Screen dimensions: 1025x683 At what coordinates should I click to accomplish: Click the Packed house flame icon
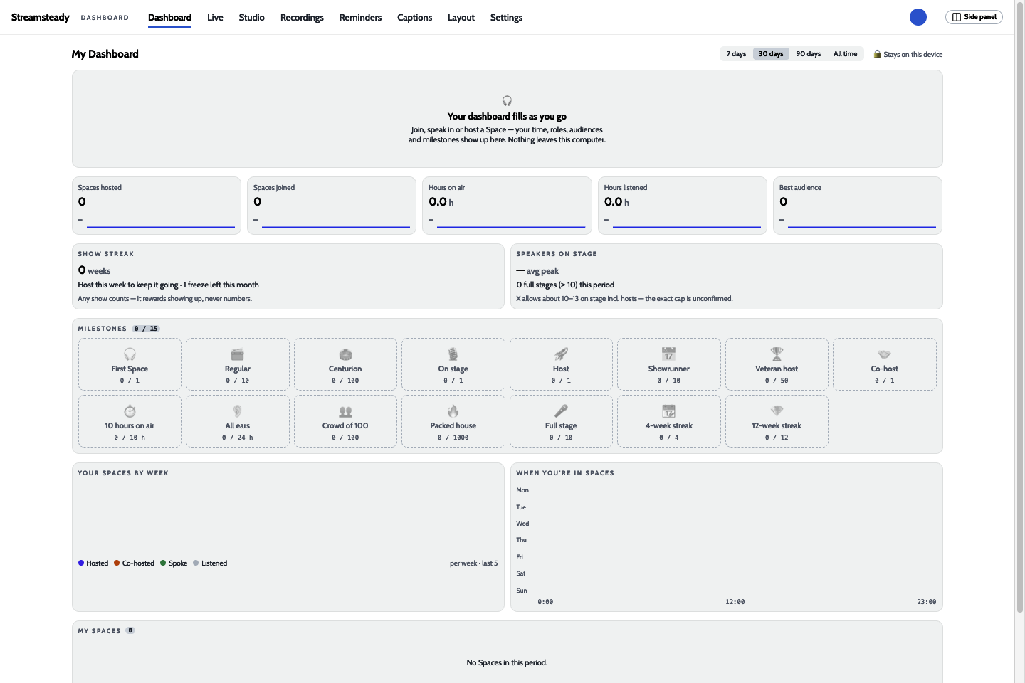click(x=453, y=411)
